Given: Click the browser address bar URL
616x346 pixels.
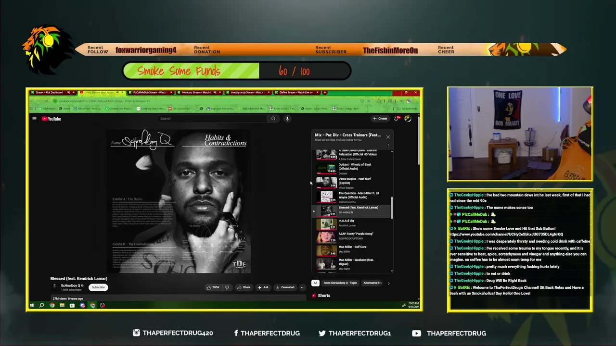Looking at the screenshot, I should [104, 101].
